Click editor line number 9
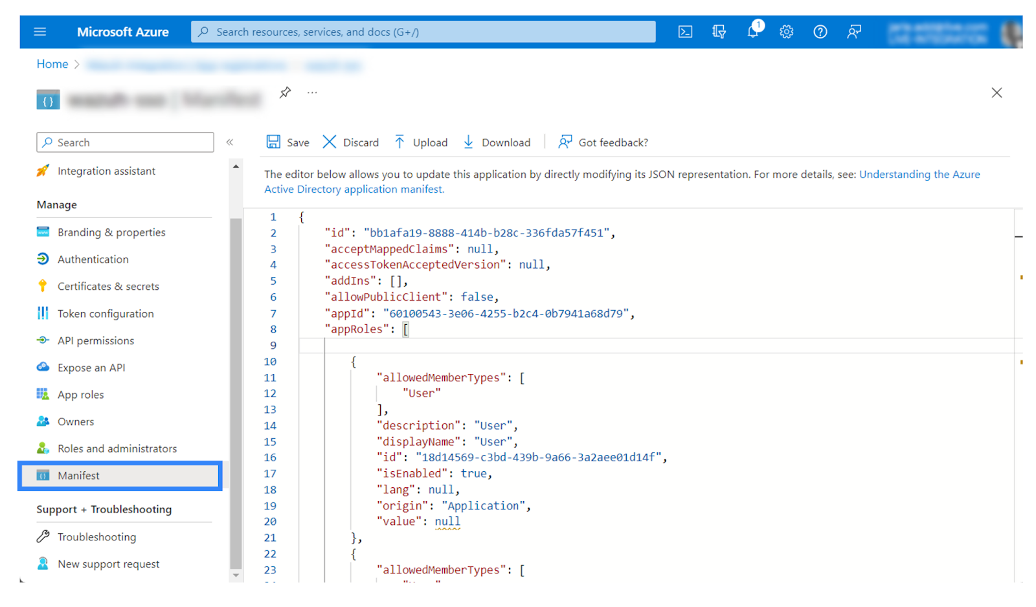 [x=273, y=346]
